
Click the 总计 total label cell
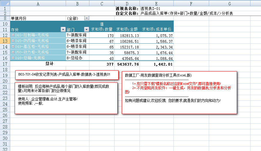click(x=49, y=64)
